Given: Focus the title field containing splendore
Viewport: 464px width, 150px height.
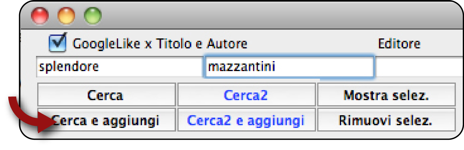Looking at the screenshot, I should pos(120,67).
